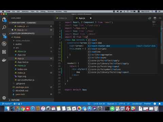The width and height of the screenshot is (163, 122).
Task: Open the Extensions view in activity bar
Action: (4, 52)
